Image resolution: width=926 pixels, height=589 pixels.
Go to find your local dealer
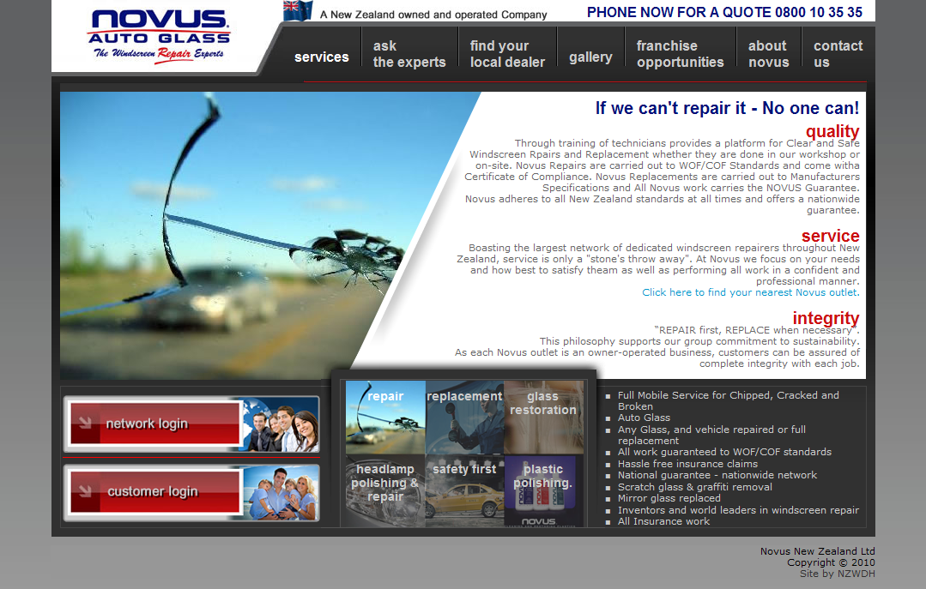tap(506, 54)
